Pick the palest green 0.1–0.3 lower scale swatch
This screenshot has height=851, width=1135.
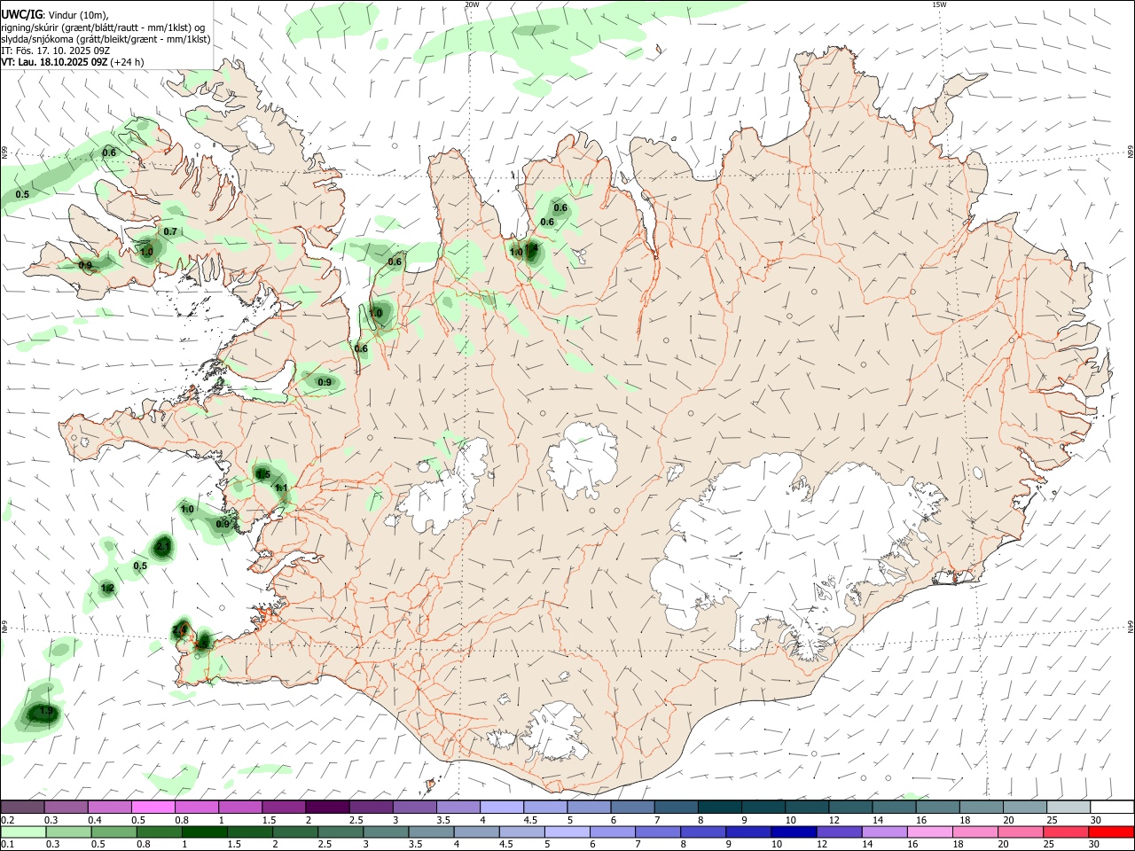(x=24, y=831)
